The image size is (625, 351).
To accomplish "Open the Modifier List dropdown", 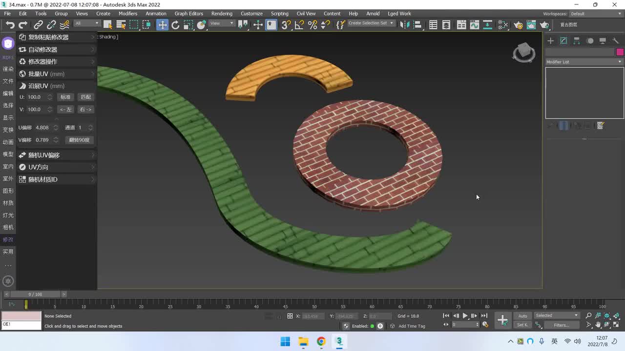I will pos(584,62).
